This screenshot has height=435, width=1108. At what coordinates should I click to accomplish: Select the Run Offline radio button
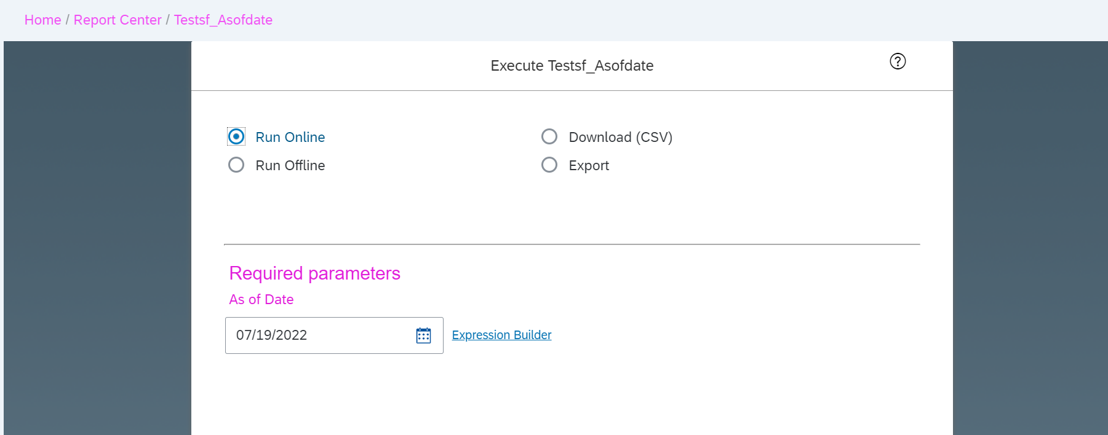click(236, 165)
